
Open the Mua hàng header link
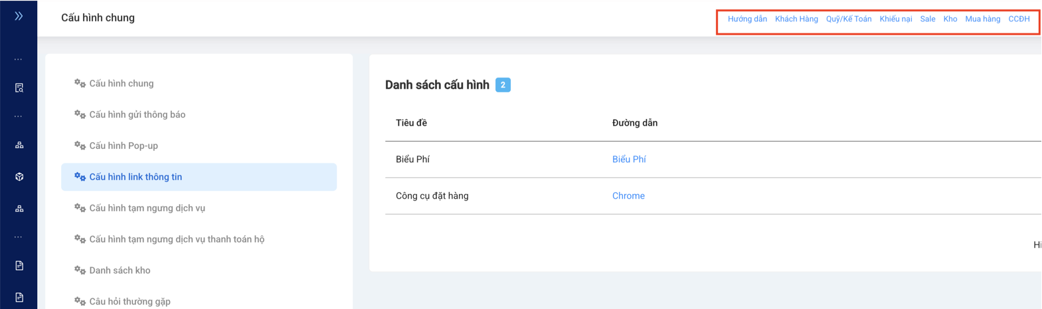[982, 19]
